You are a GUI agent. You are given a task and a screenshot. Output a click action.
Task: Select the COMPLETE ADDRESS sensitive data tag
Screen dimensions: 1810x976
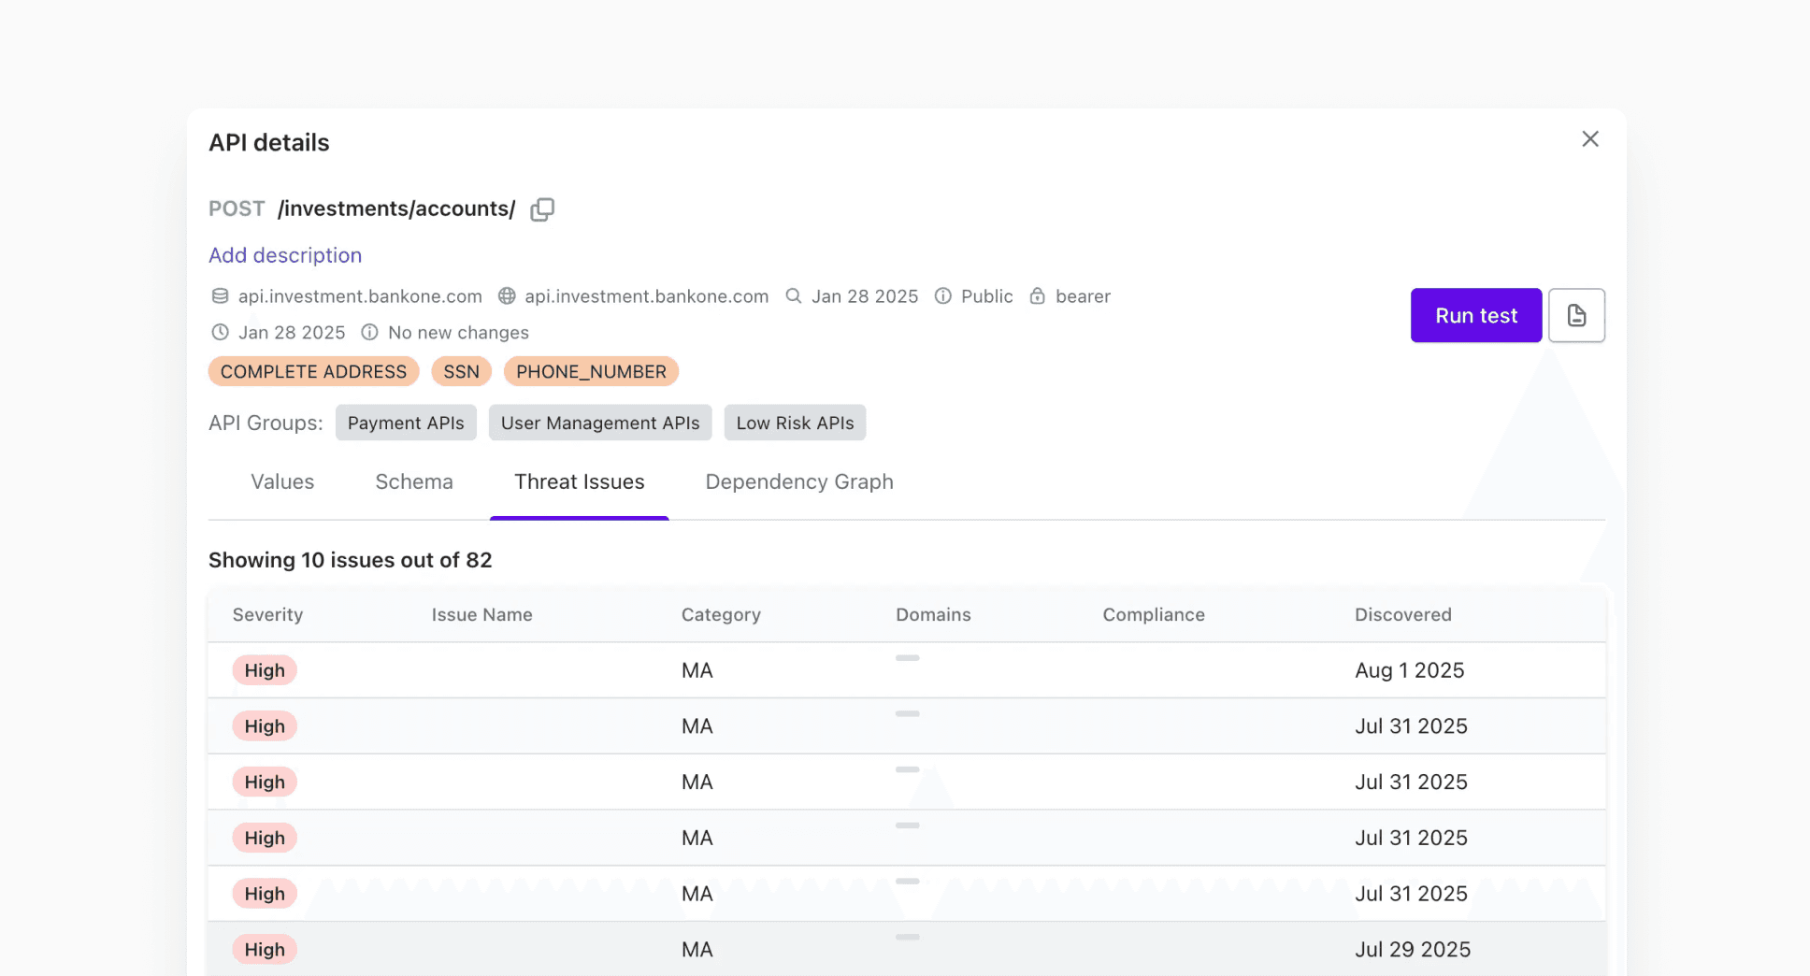coord(313,371)
